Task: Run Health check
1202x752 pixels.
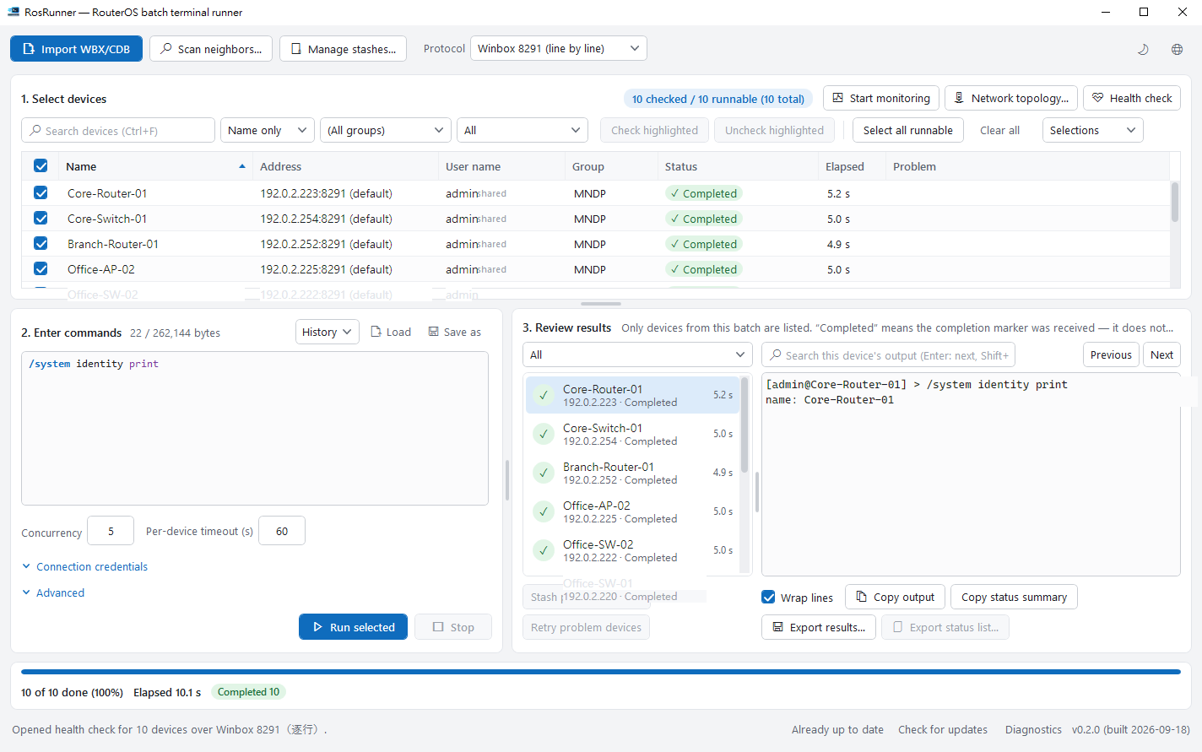Action: (x=1132, y=98)
